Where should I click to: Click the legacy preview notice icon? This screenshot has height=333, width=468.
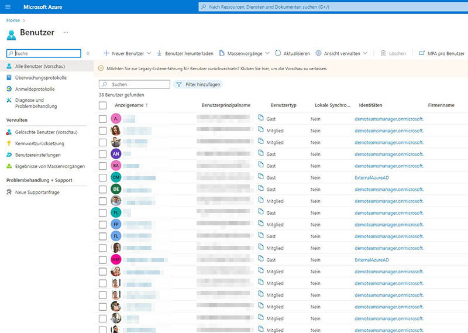(x=101, y=68)
